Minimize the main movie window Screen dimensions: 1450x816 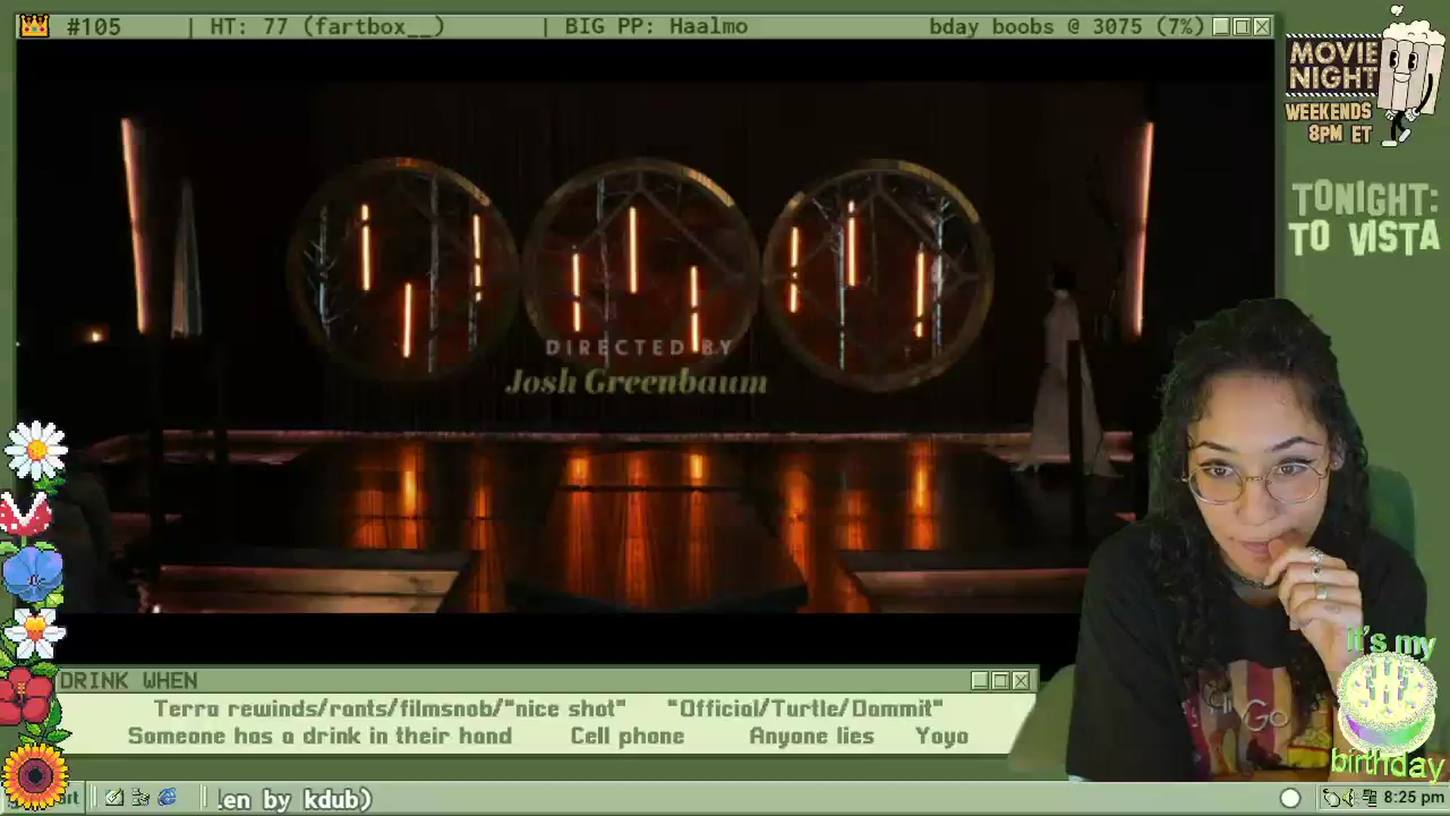click(1220, 26)
